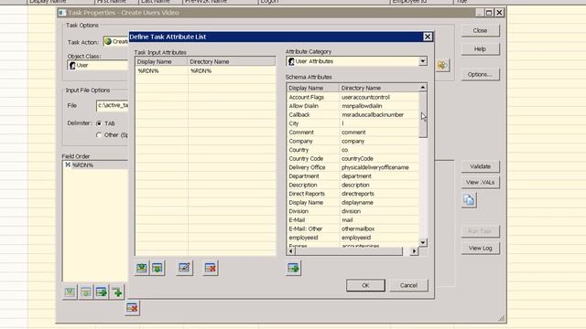Select the Division schema attribute
586x329 pixels.
point(353,211)
